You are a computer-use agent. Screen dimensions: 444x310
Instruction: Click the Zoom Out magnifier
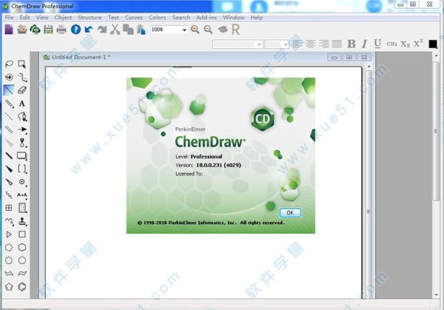point(209,30)
